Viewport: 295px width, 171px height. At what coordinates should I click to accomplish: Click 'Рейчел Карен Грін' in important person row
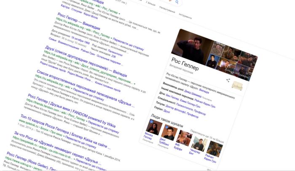(205, 103)
